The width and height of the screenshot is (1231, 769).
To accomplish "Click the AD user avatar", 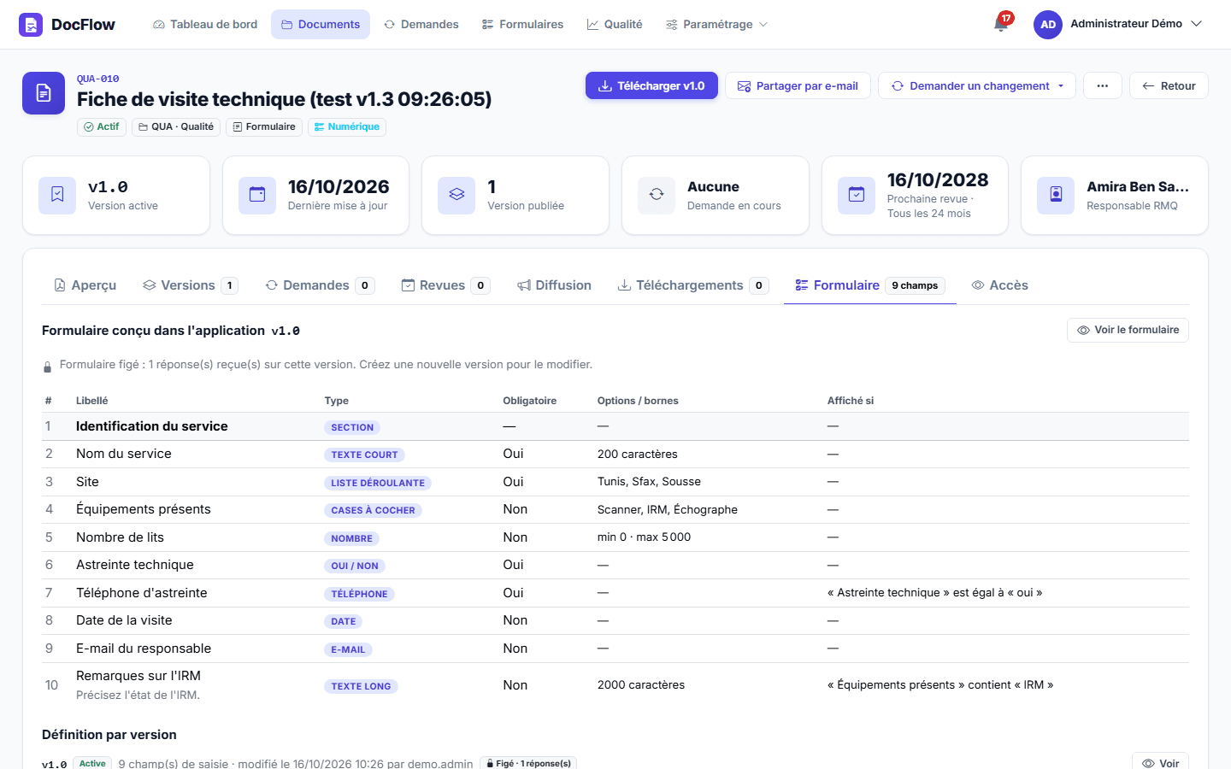I will point(1048,25).
